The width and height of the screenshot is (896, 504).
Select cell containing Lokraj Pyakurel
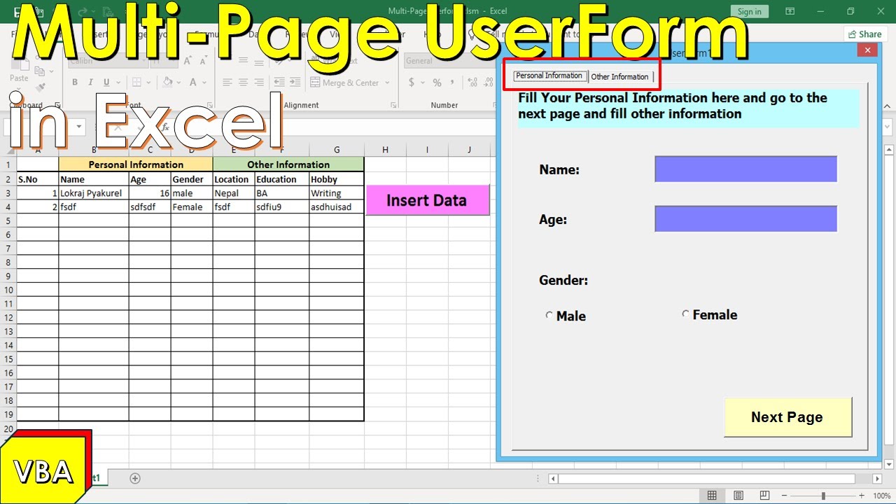pyautogui.click(x=94, y=193)
